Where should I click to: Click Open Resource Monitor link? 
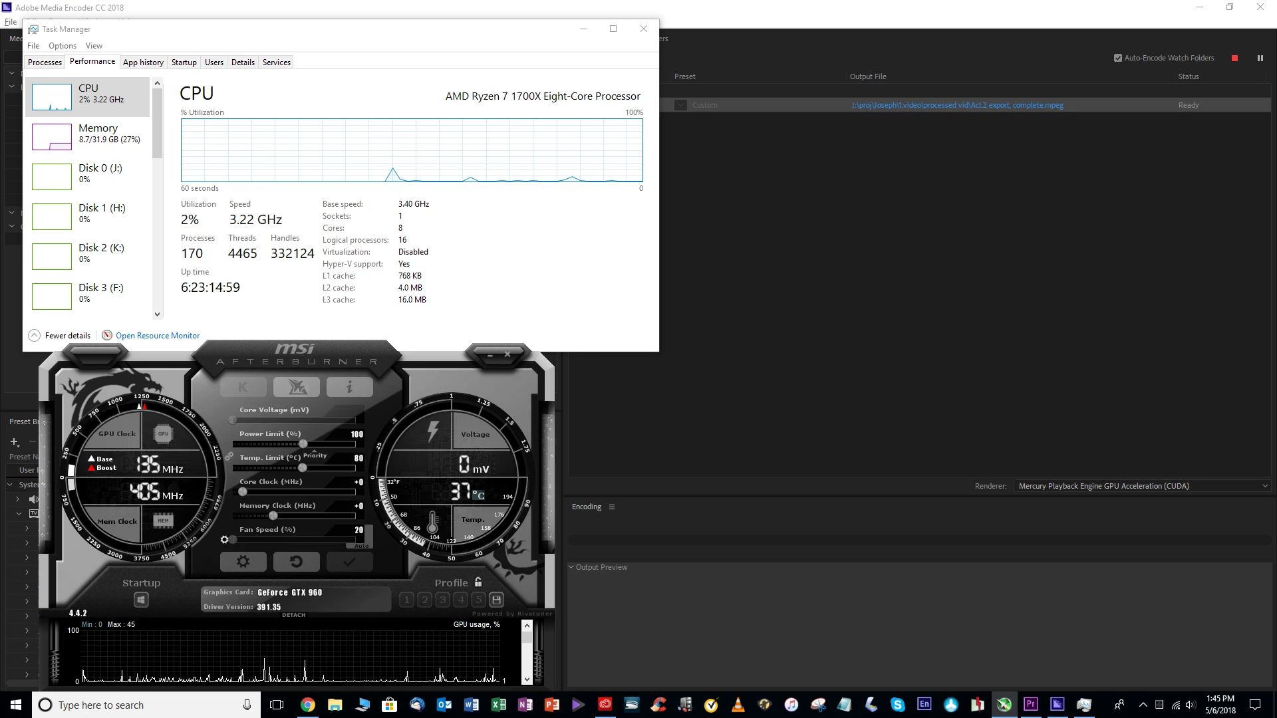(x=157, y=336)
